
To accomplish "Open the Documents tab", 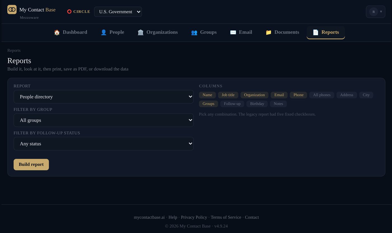I will pyautogui.click(x=282, y=32).
